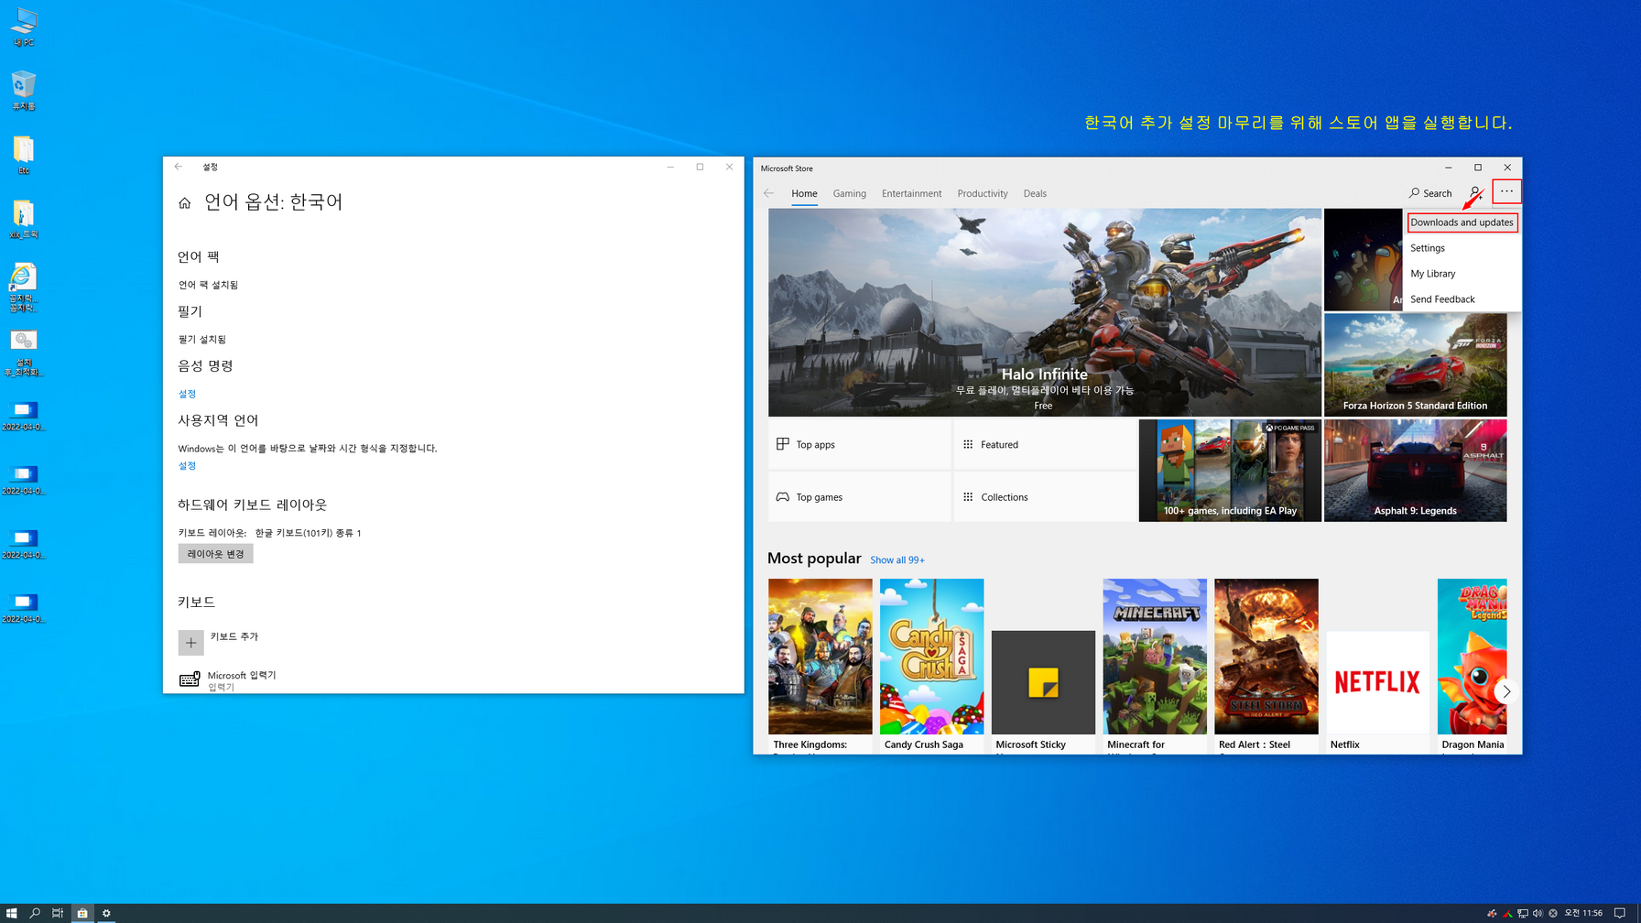Screen dimensions: 1641x923
Task: Click the taskbar search icon
Action: tap(35, 913)
